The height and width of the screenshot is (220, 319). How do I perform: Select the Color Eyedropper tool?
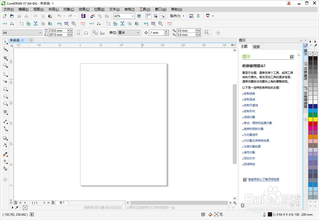(5, 154)
